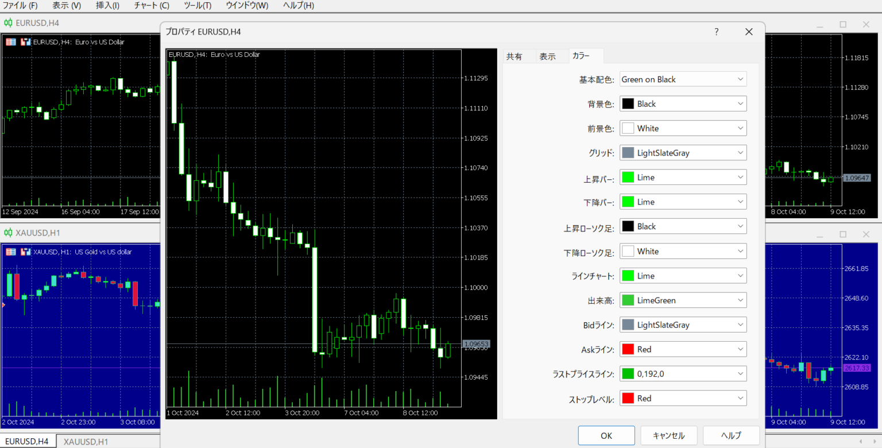Click the candlestick icon in EURUSD,H4 window title

tap(9, 23)
